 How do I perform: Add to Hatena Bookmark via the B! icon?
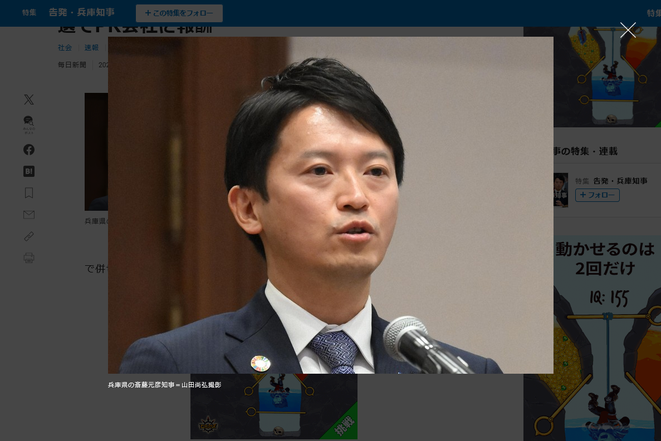28,171
